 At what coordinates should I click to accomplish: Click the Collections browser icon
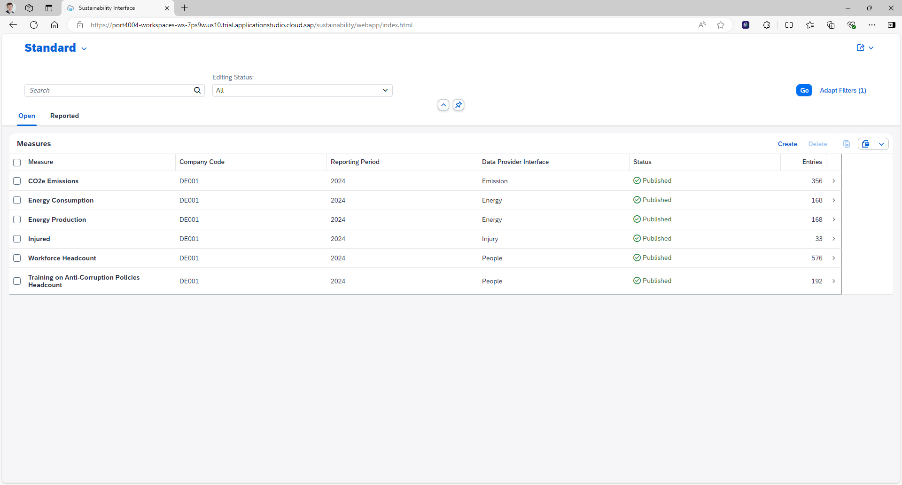[831, 25]
